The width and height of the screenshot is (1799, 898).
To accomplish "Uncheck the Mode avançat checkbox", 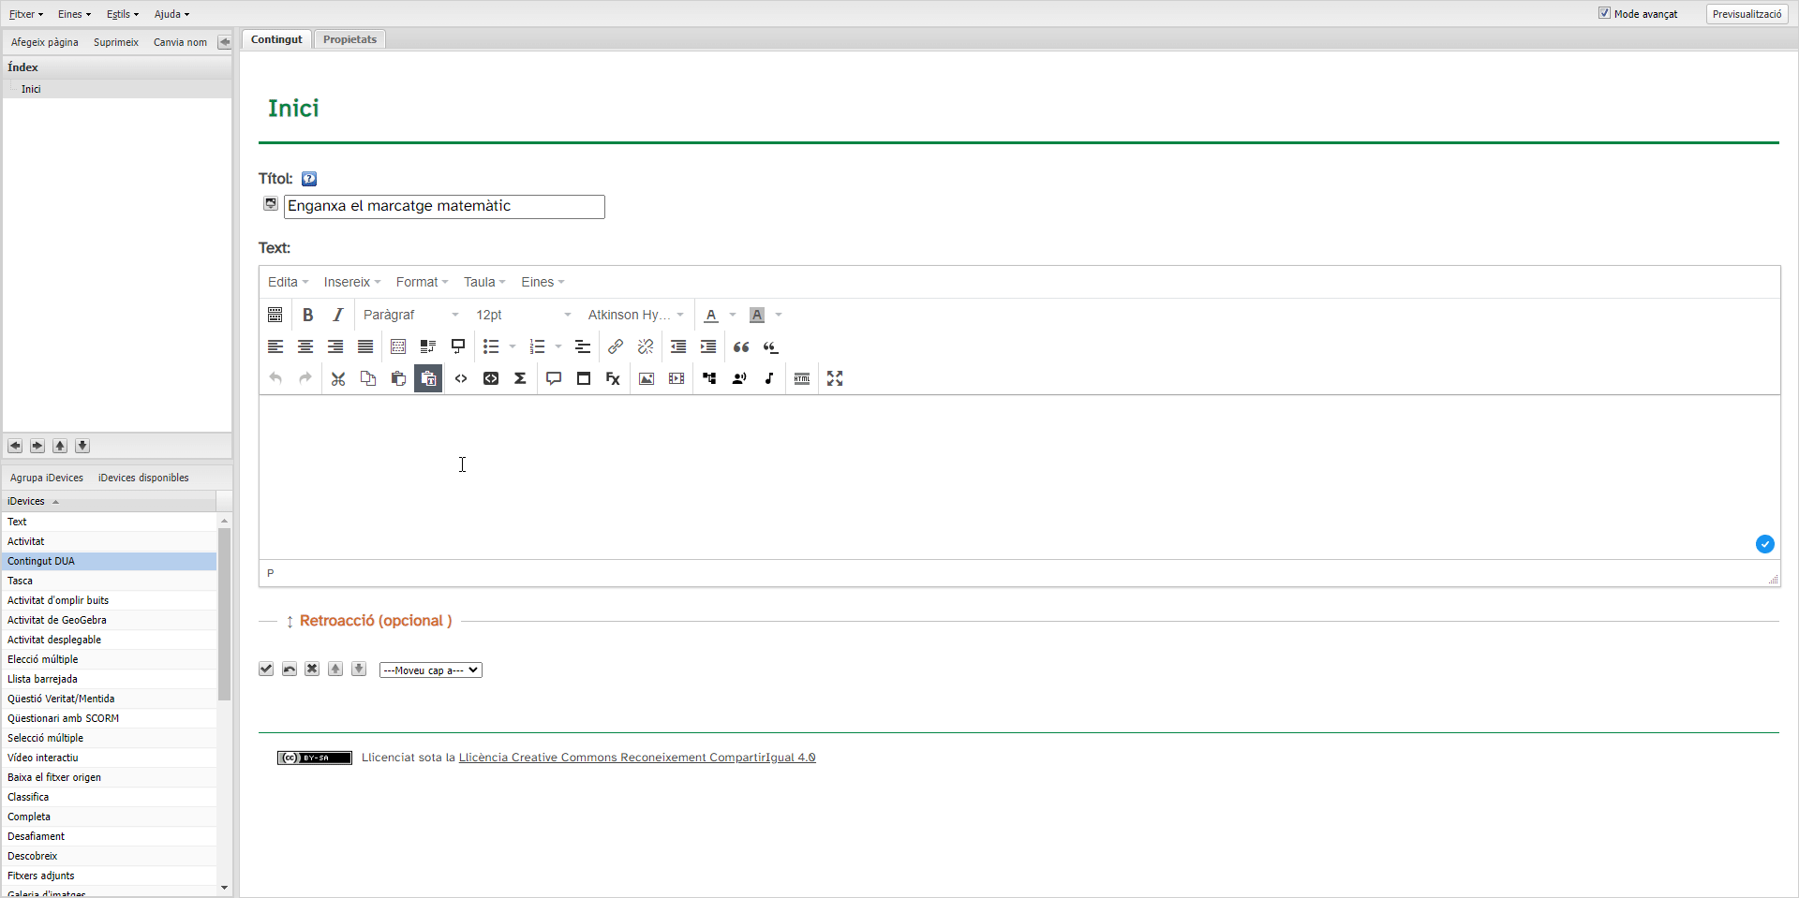I will click(x=1604, y=13).
